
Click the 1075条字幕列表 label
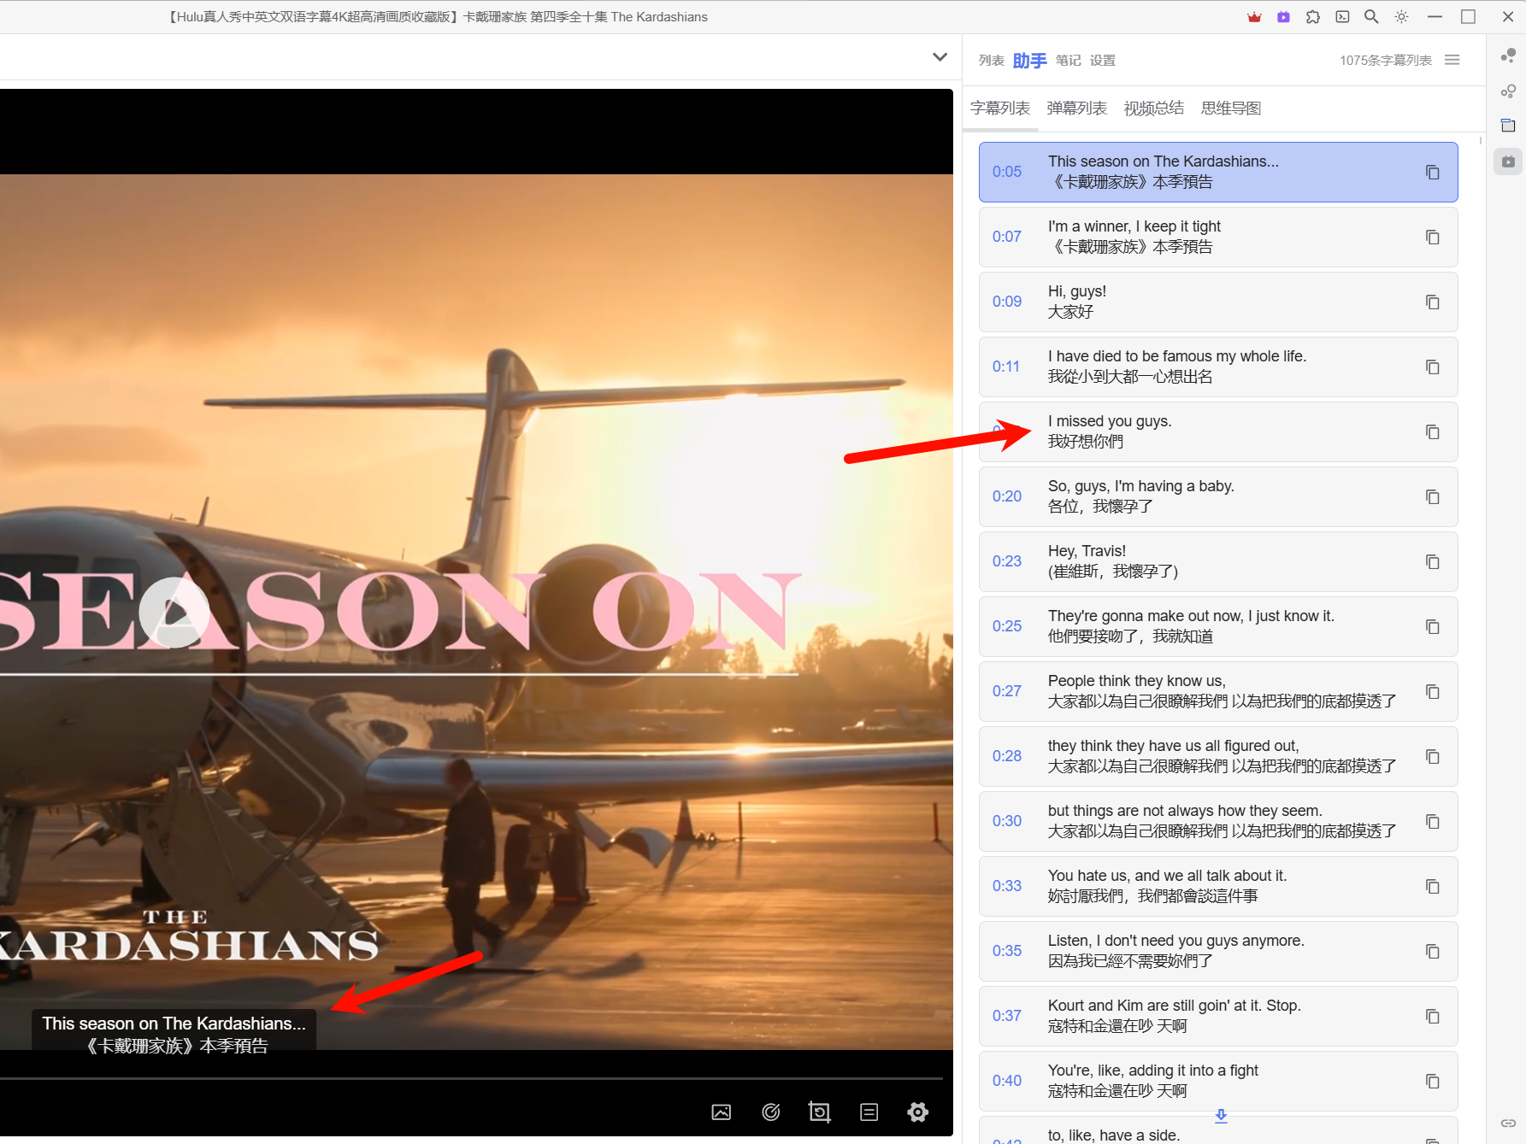tap(1386, 61)
